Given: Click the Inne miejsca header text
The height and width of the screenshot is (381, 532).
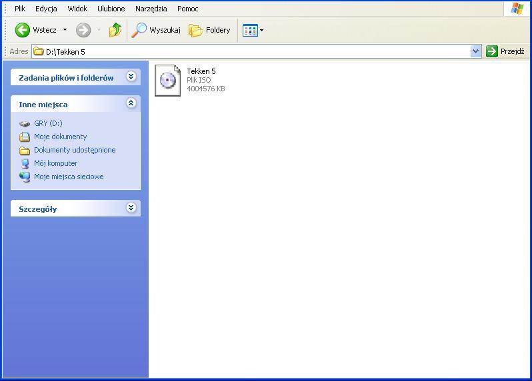Looking at the screenshot, I should (x=43, y=105).
